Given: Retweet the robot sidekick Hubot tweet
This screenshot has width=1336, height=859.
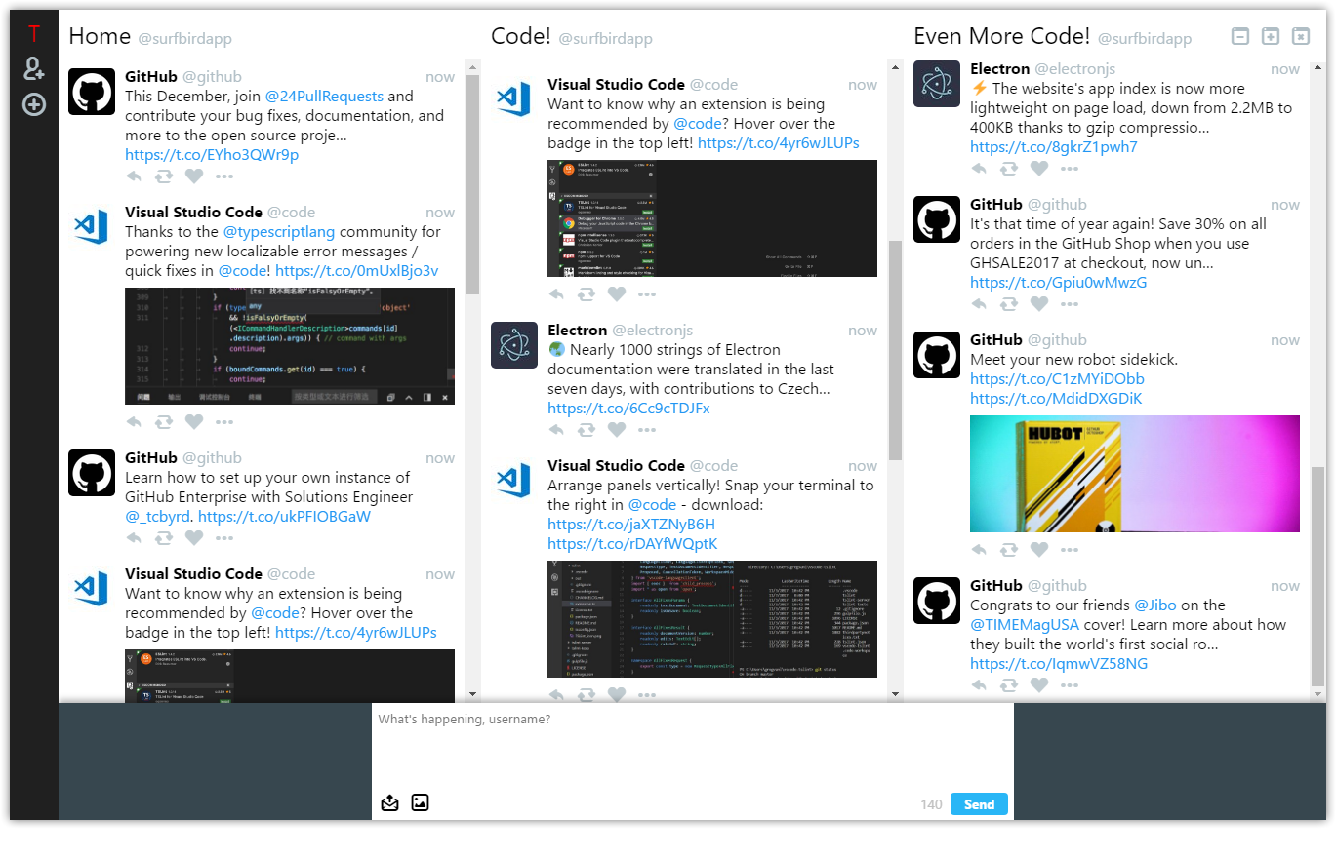Looking at the screenshot, I should click(1009, 550).
